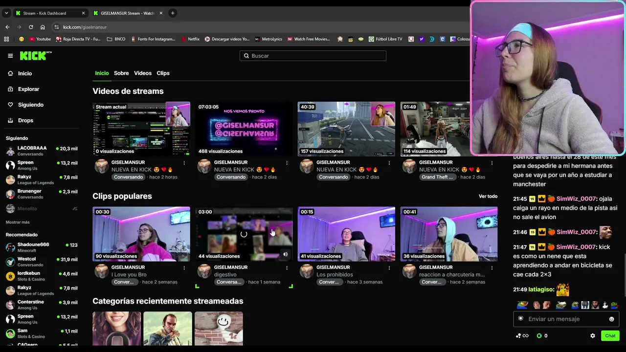Viewport: 626px width, 352px height.
Task: Open the Conversando category thumbnail with woman
Action: (116, 329)
